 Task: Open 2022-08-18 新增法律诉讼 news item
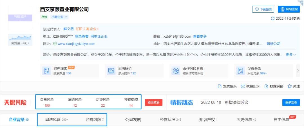pos(225,102)
